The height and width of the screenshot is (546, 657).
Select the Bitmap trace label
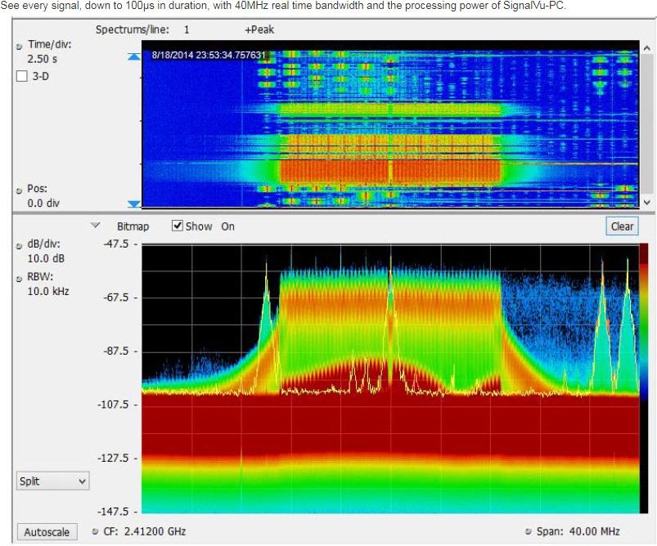point(133,226)
